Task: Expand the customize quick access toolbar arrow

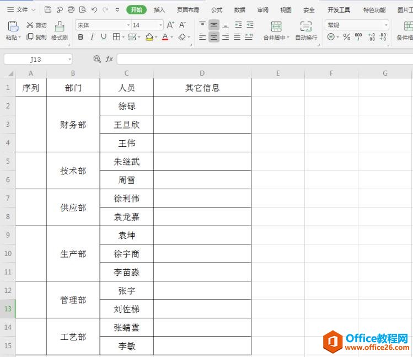Action: 117,10
